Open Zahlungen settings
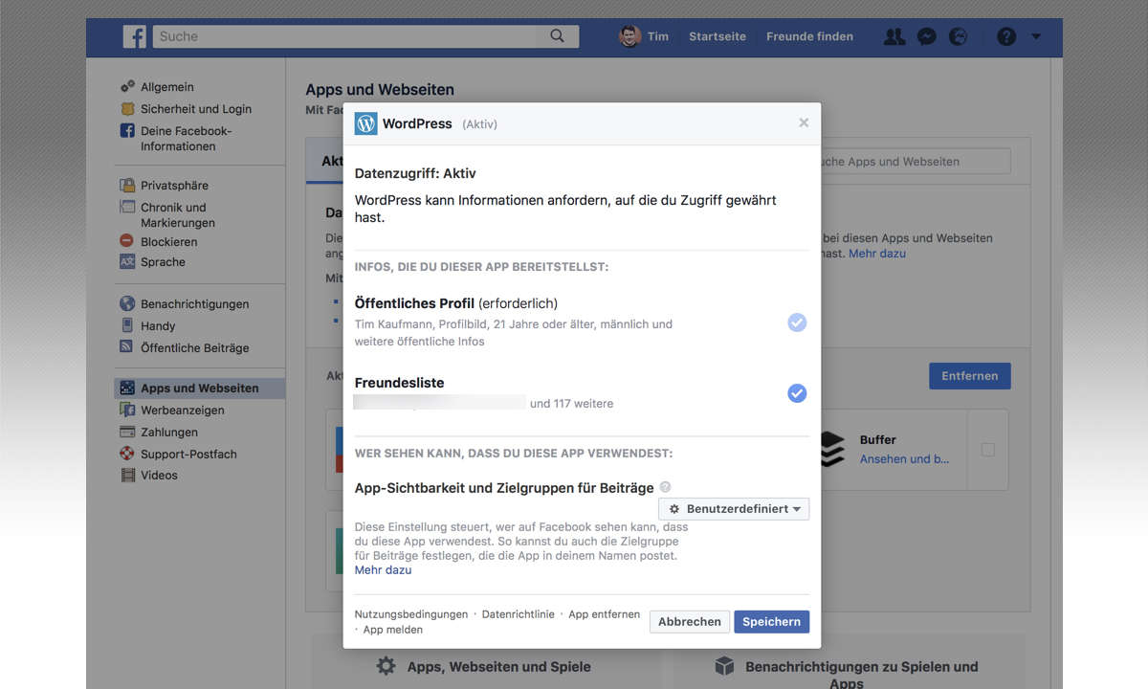This screenshot has height=689, width=1148. tap(169, 432)
